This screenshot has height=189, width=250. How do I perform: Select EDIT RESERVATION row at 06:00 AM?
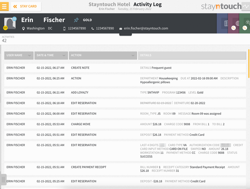125,114
